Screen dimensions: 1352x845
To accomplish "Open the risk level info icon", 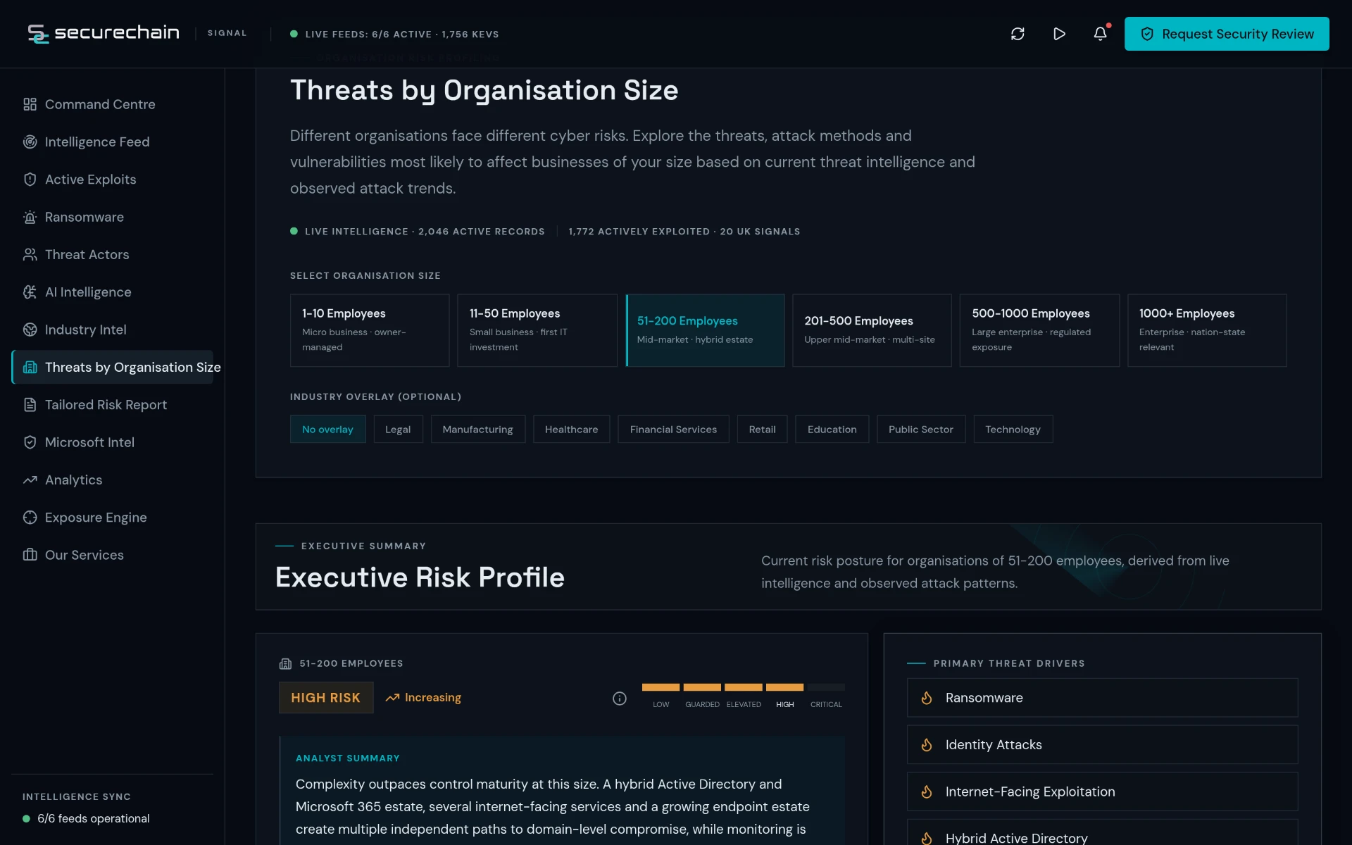I will (620, 698).
